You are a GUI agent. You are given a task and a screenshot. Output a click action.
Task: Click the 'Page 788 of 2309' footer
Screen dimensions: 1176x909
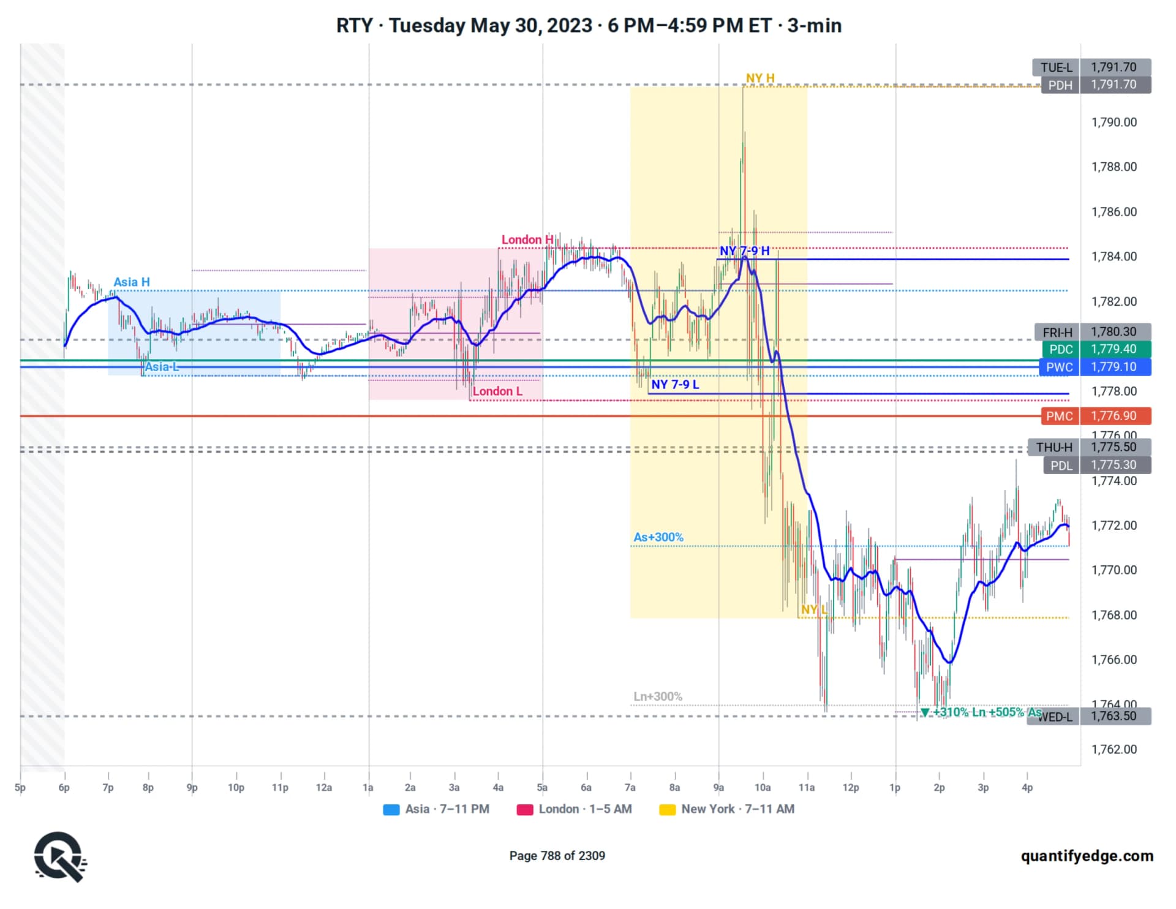(557, 856)
